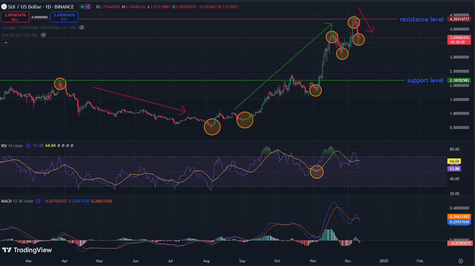Toggle visibility of LuxAlgo Trendlines indicator
Viewport: 475px width, 266px height.
point(82,28)
